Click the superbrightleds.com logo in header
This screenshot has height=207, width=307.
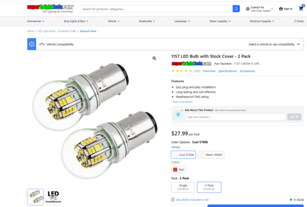click(x=51, y=9)
